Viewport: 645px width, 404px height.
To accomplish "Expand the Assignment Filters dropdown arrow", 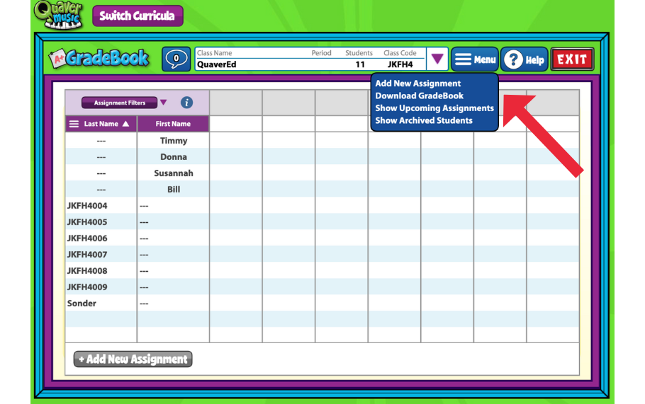I will tap(163, 102).
